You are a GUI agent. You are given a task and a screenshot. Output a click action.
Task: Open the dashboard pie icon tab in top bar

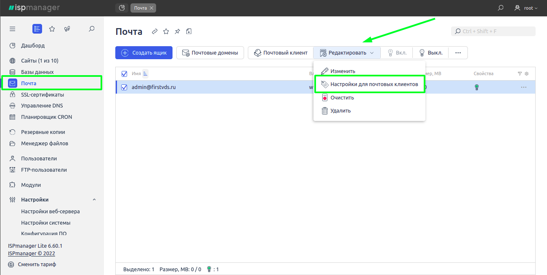[x=122, y=8]
